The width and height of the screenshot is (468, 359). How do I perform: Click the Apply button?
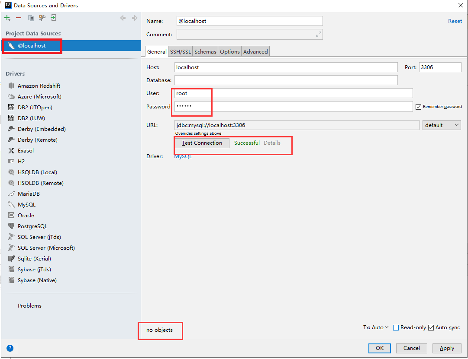pyautogui.click(x=447, y=348)
